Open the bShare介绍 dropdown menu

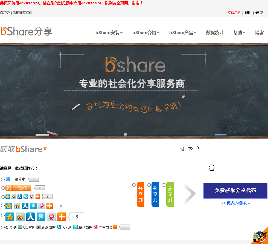tap(146, 33)
